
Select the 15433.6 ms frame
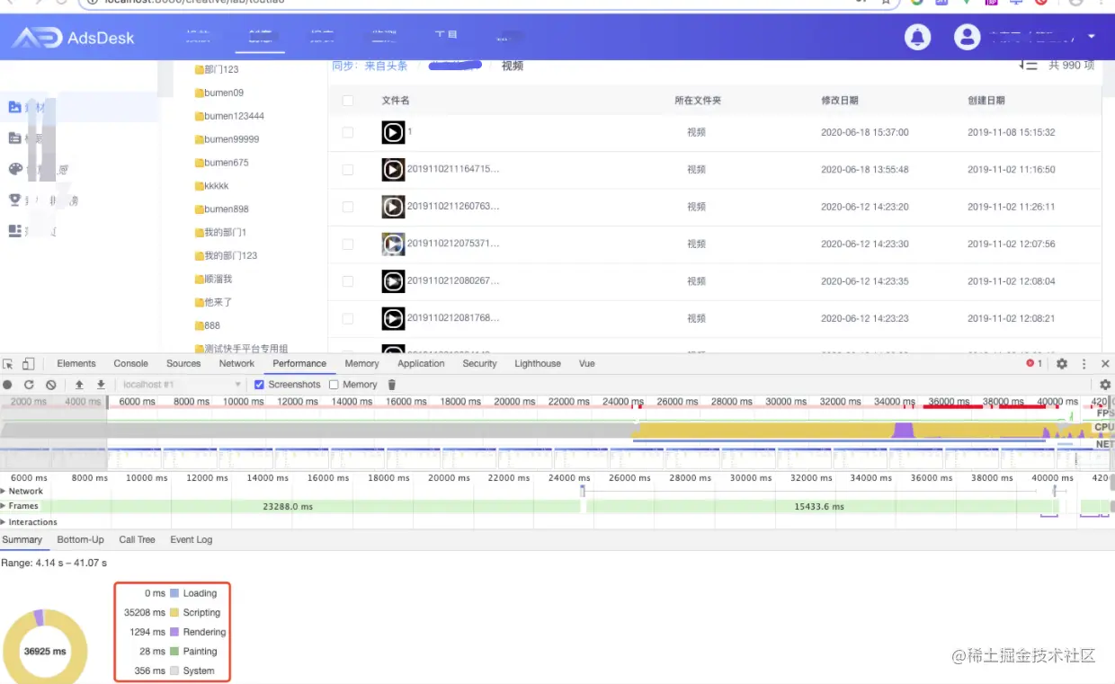(817, 507)
